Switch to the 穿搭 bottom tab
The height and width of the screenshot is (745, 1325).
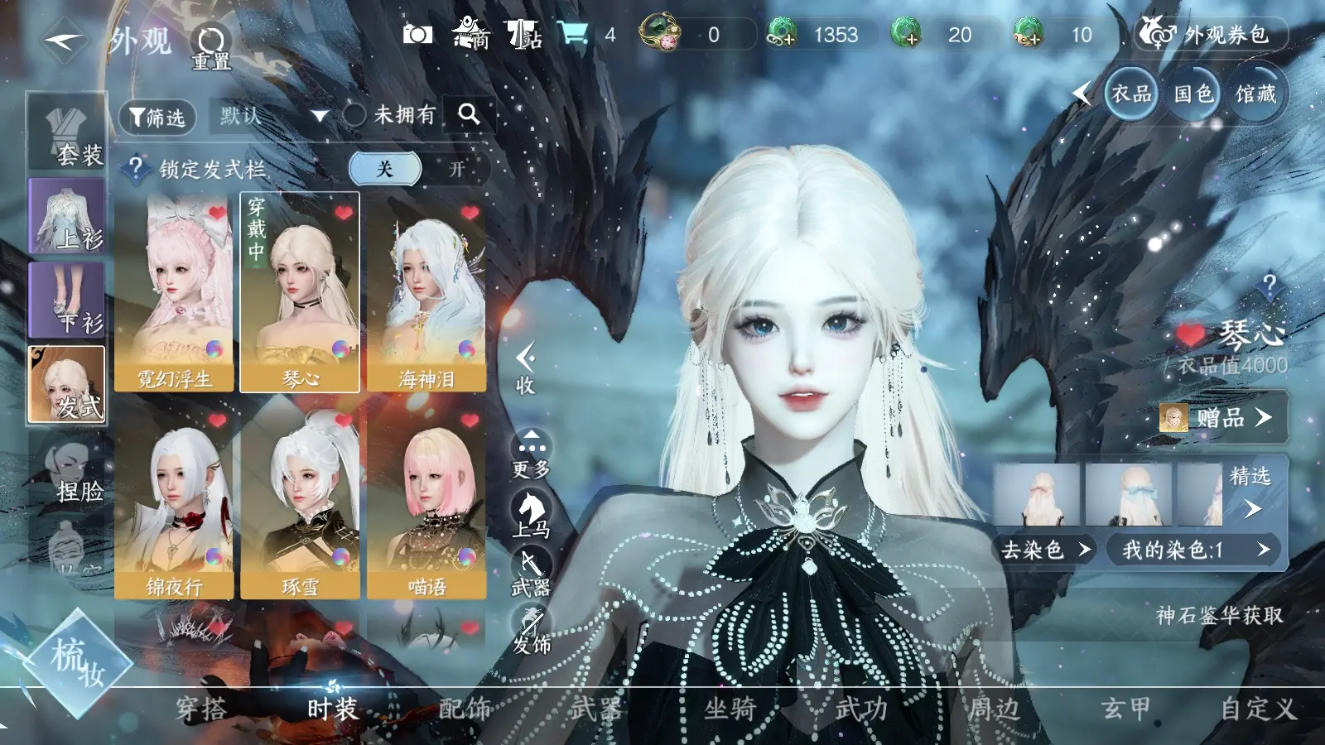click(x=201, y=709)
